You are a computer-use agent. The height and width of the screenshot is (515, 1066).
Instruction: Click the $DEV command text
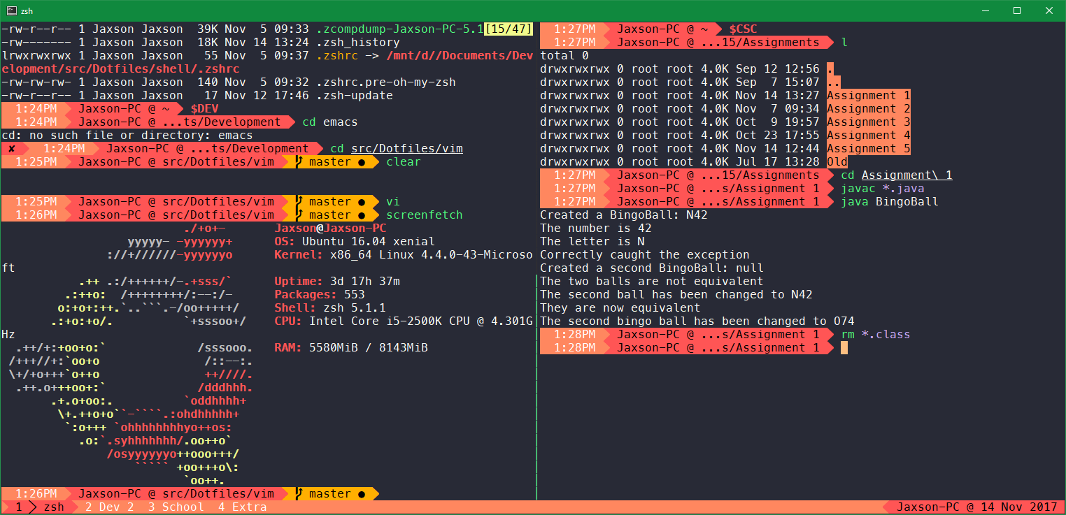(x=204, y=109)
